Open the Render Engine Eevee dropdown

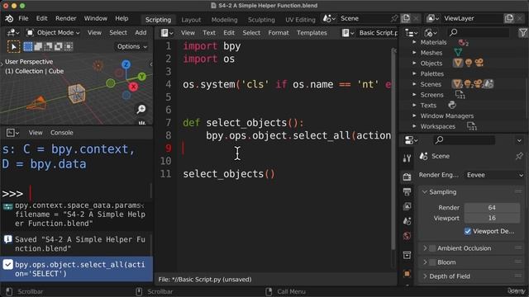pyautogui.click(x=494, y=175)
